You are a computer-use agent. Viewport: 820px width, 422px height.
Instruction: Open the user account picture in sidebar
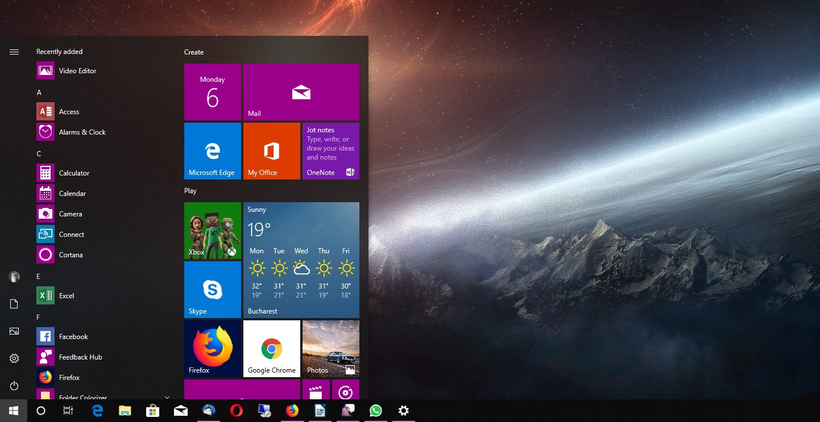tap(14, 277)
